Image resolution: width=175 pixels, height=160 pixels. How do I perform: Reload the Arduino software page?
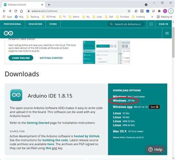pyautogui.click(x=16, y=11)
